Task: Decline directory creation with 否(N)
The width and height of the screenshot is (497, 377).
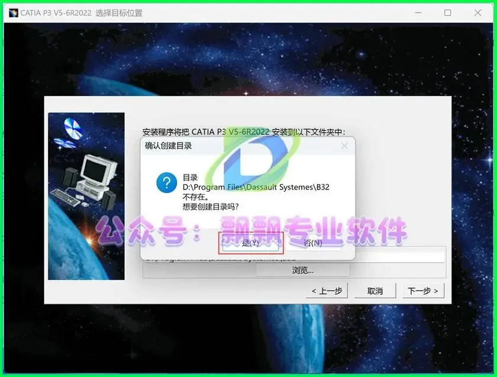Action: coord(313,243)
